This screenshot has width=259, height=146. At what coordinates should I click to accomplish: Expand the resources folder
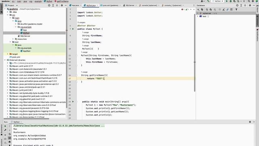(x=13, y=39)
